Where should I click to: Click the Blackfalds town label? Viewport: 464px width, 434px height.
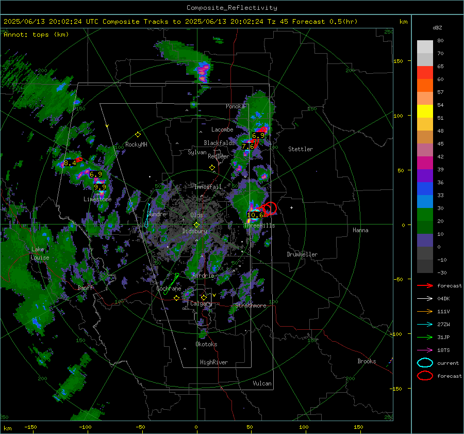219,143
